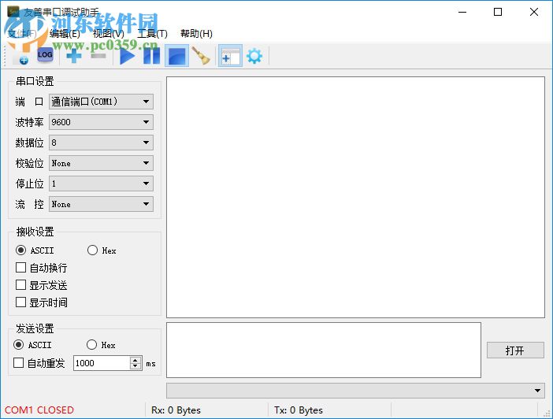The width and height of the screenshot is (553, 419).
Task: Click the blue plus toolbar icon
Action: pyautogui.click(x=74, y=56)
